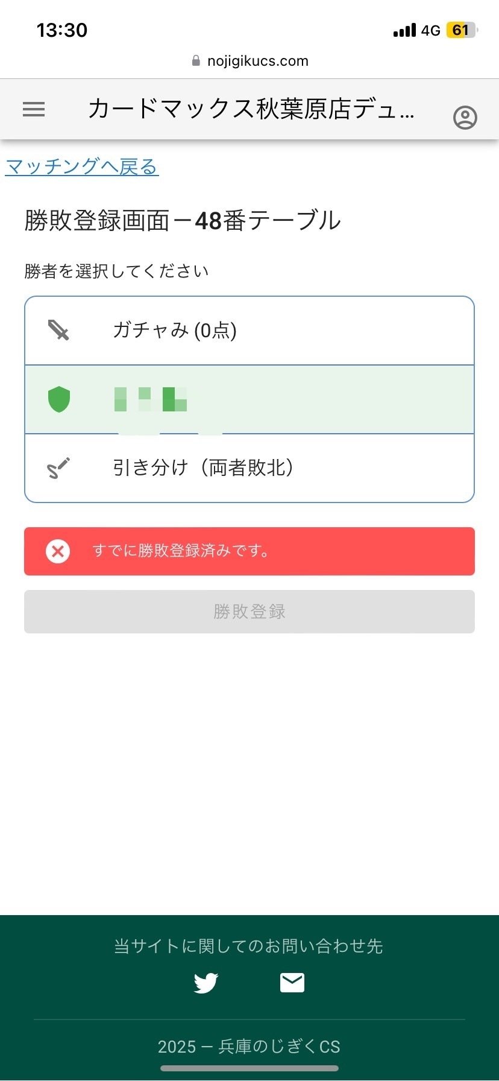This screenshot has height=1081, width=499.
Task: Tap the battery indicator showing 61
Action: coord(462,30)
